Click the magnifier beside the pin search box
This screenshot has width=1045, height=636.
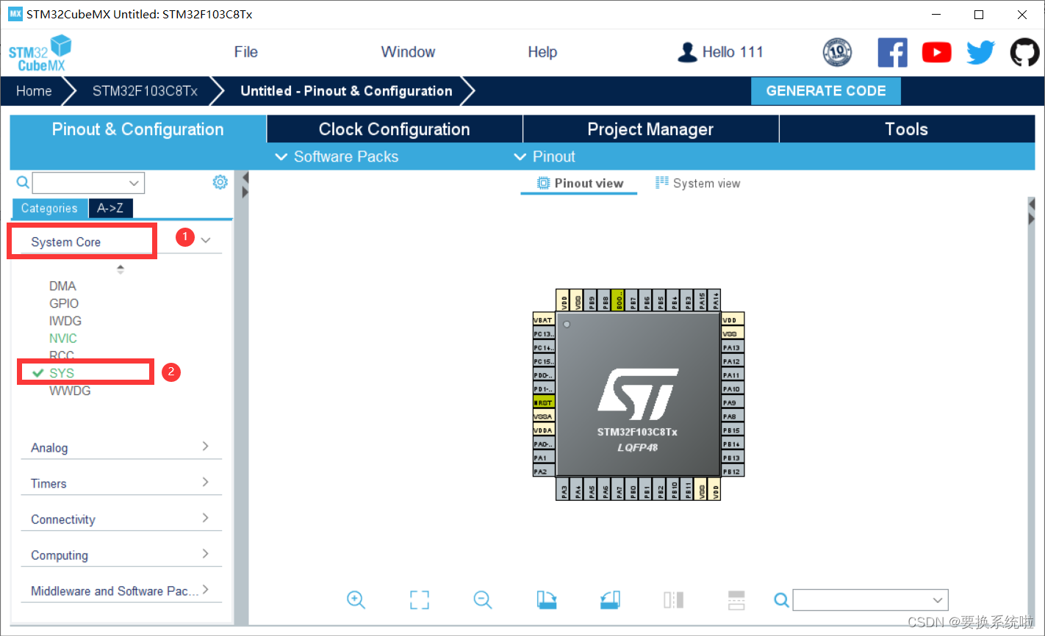(782, 600)
